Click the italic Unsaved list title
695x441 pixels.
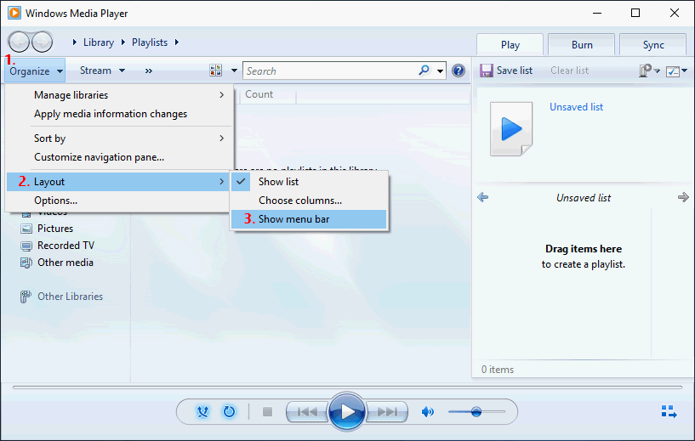(x=584, y=198)
